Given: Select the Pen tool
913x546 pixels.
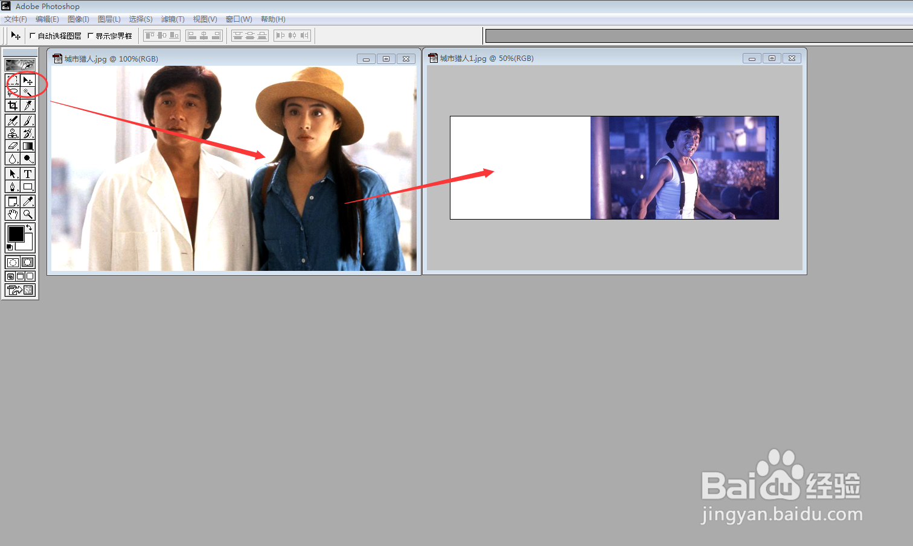Looking at the screenshot, I should point(13,186).
